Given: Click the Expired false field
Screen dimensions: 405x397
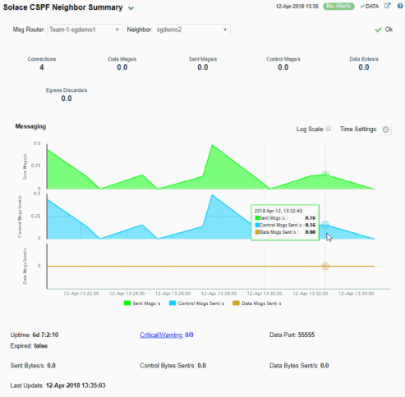Looking at the screenshot, I should pos(29,346).
